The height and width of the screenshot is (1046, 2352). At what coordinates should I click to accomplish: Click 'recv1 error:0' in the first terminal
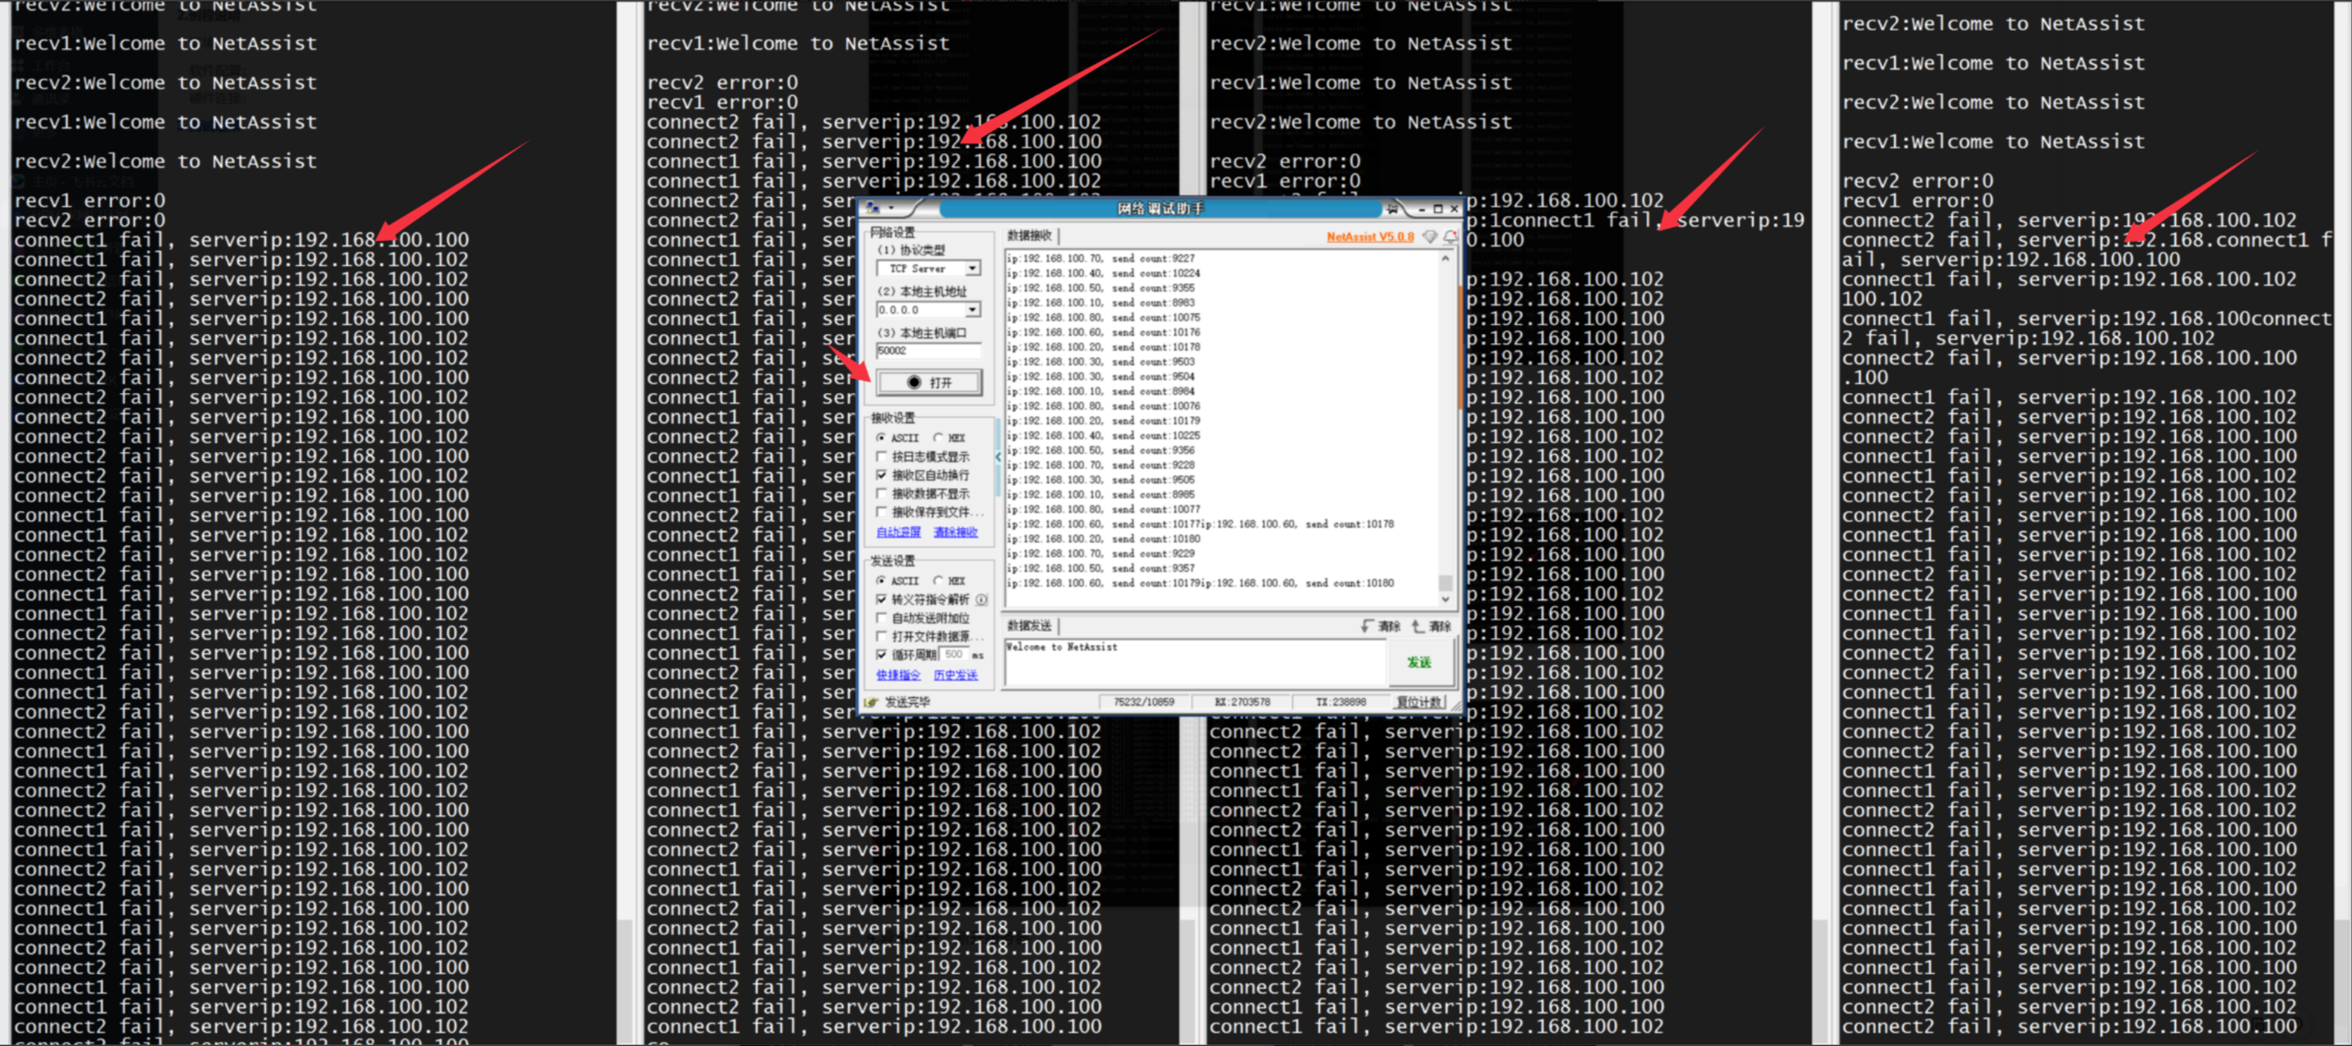89,201
